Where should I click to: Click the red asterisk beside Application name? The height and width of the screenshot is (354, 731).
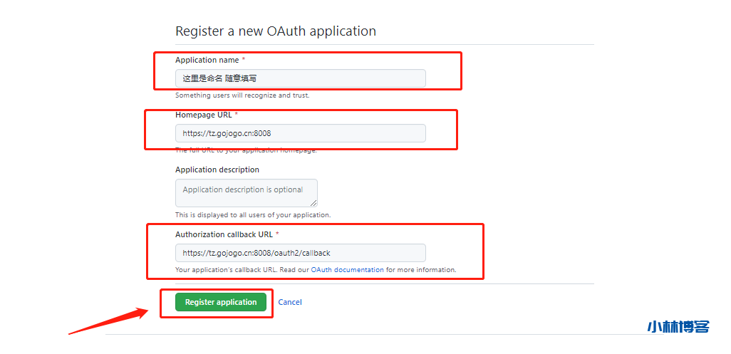244,60
